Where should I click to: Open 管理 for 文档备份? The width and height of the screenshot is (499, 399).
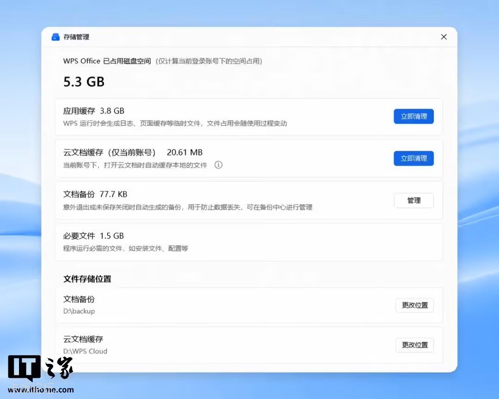pos(414,200)
